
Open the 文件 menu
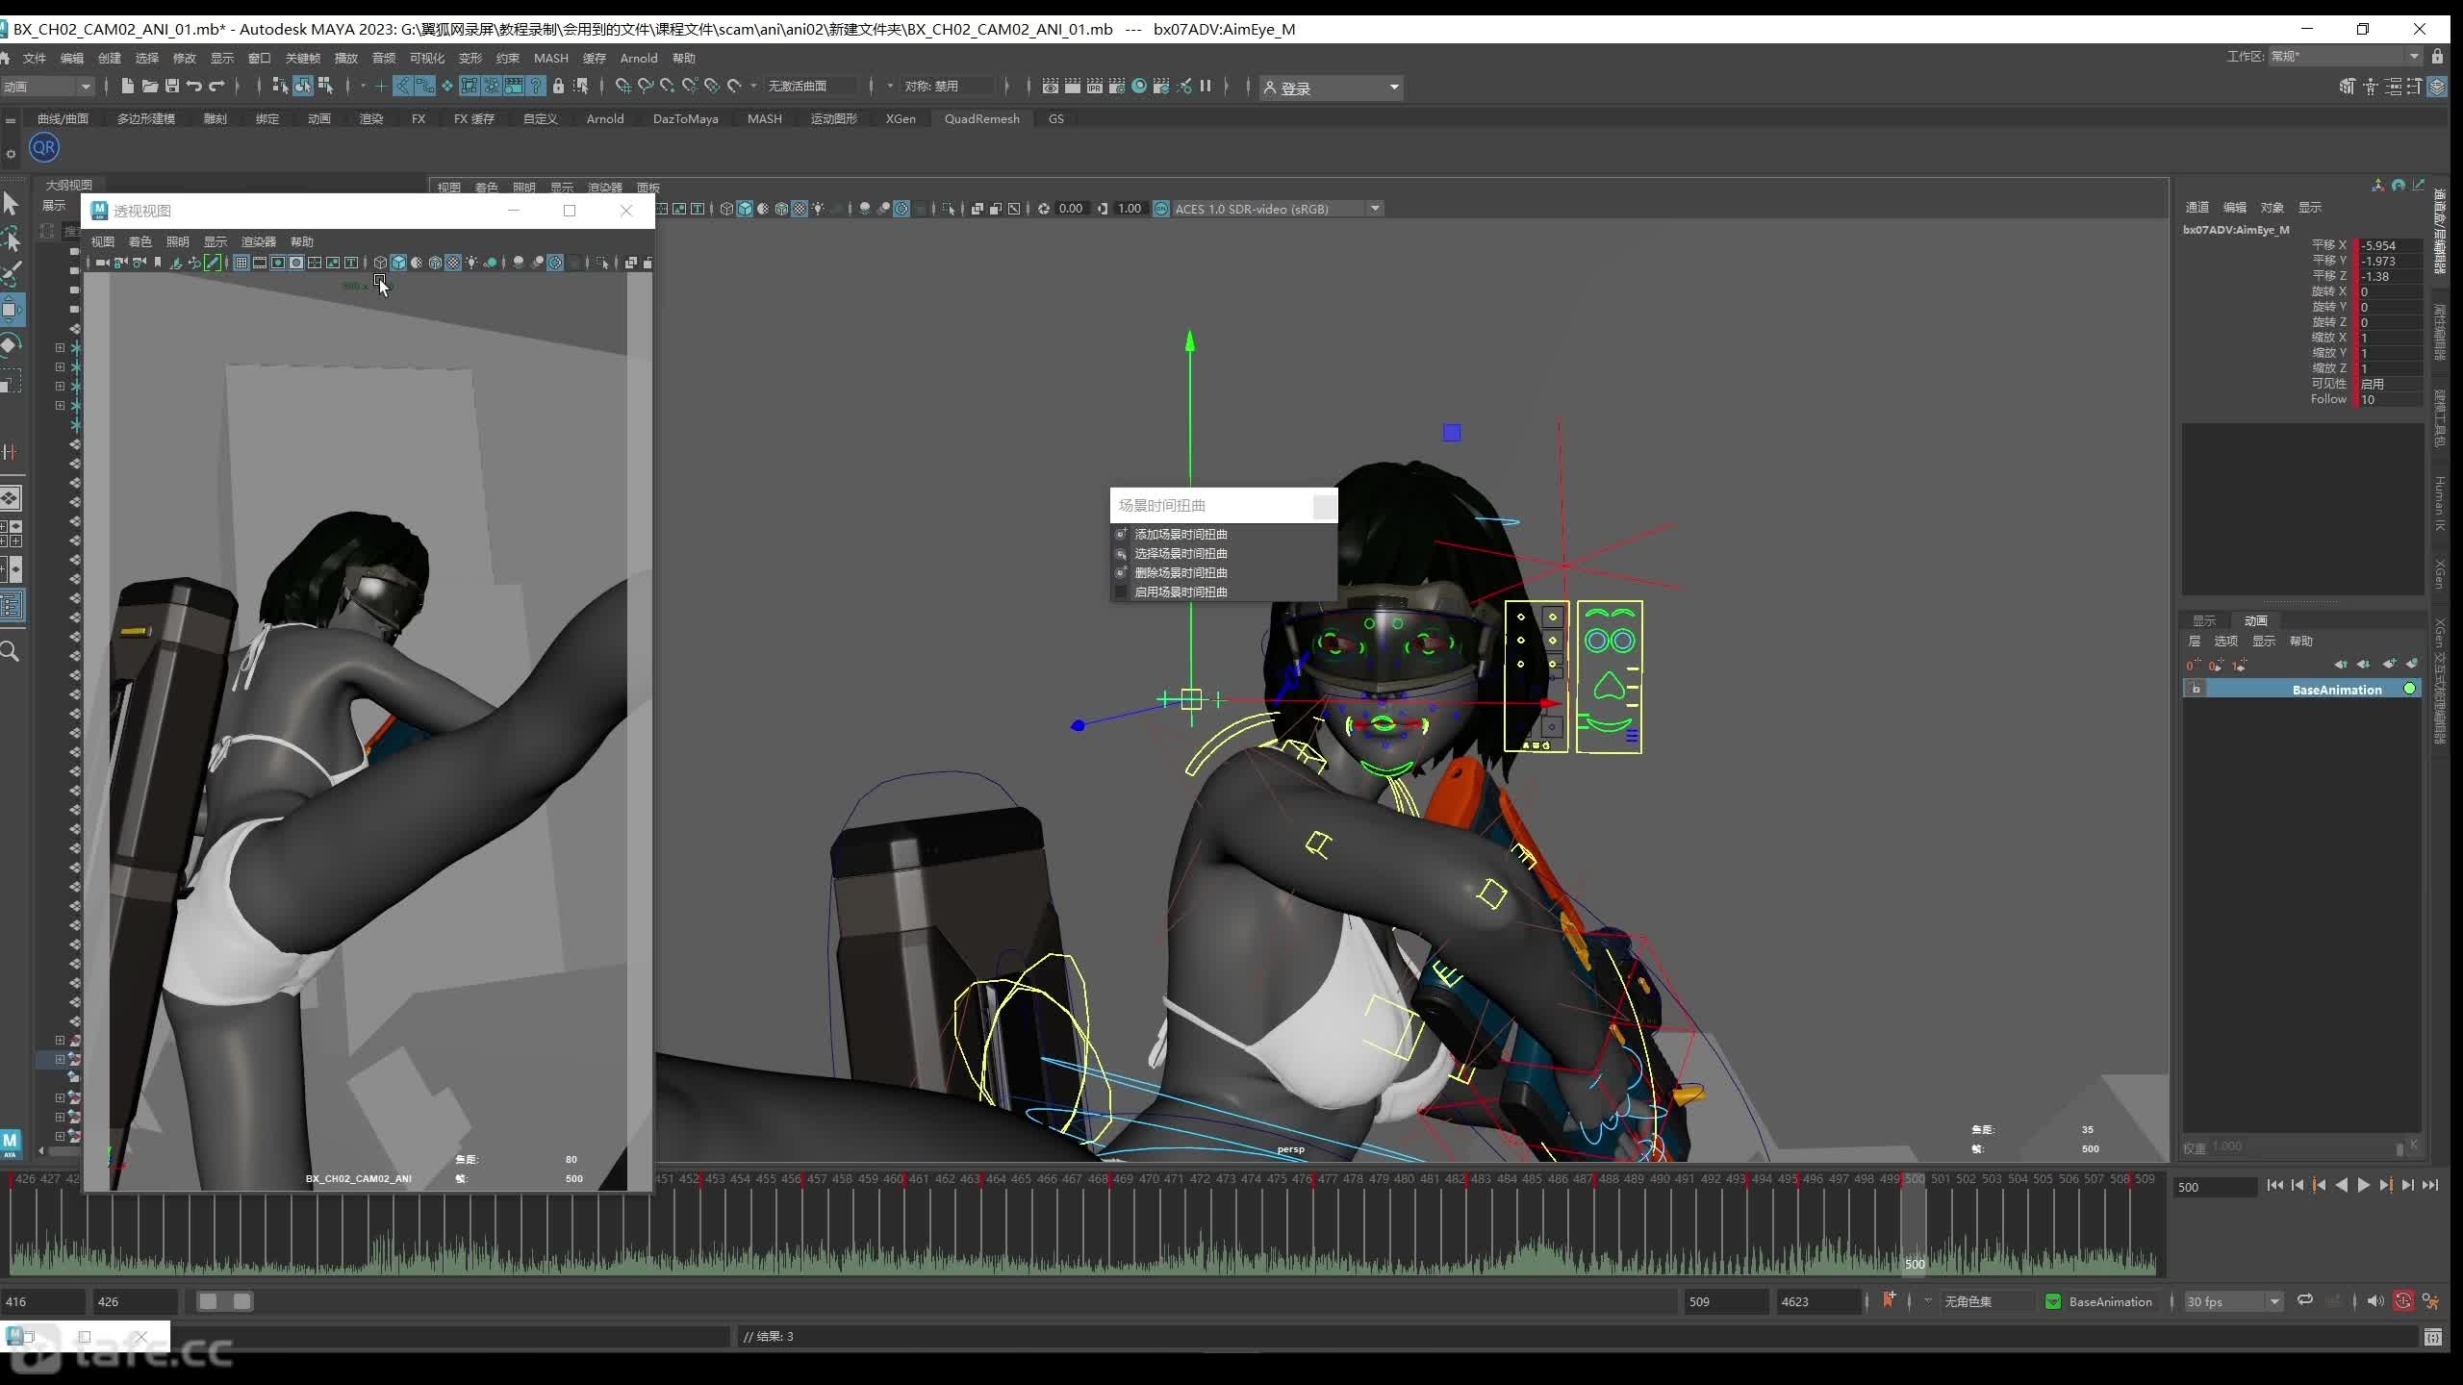35,58
